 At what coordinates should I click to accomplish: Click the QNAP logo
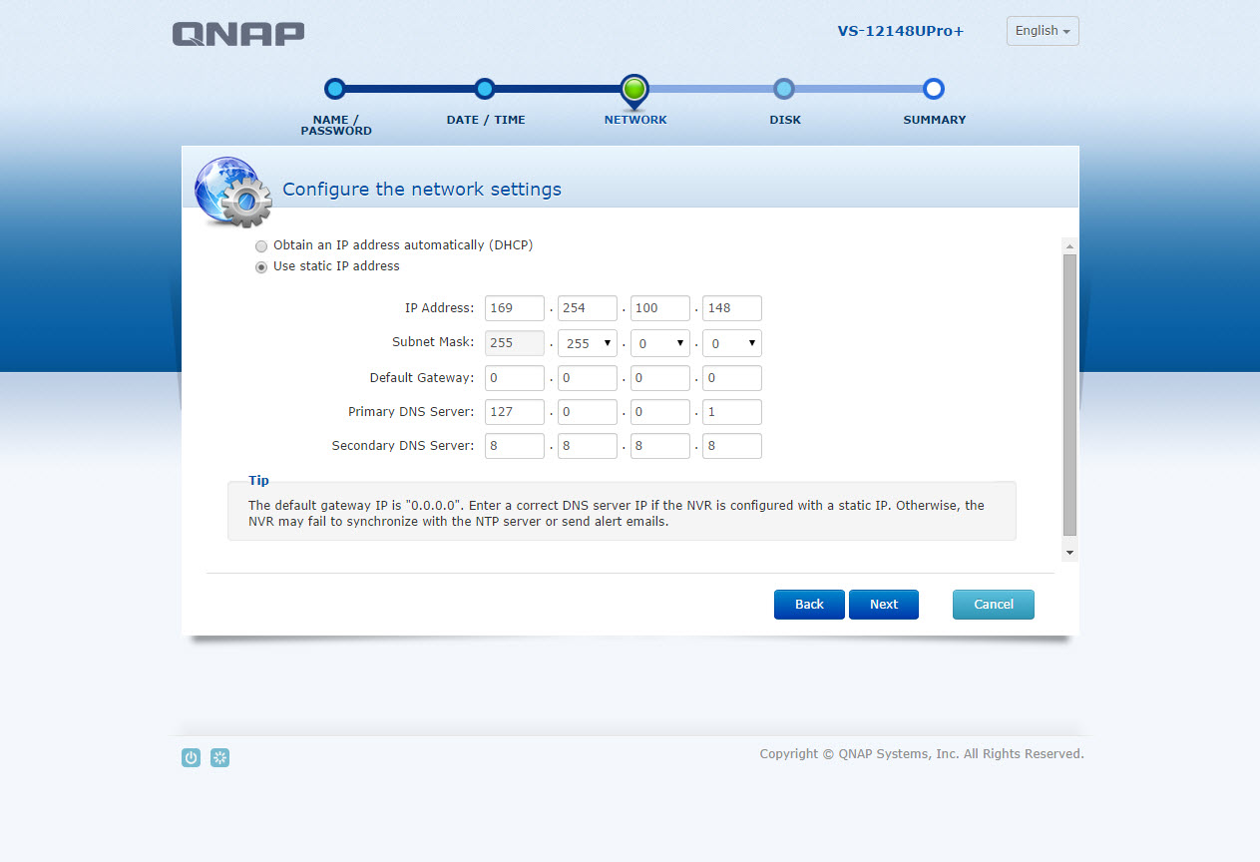point(238,34)
